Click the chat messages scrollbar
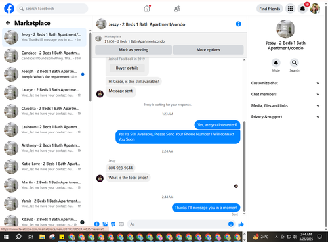328x242 pixels. (244, 166)
